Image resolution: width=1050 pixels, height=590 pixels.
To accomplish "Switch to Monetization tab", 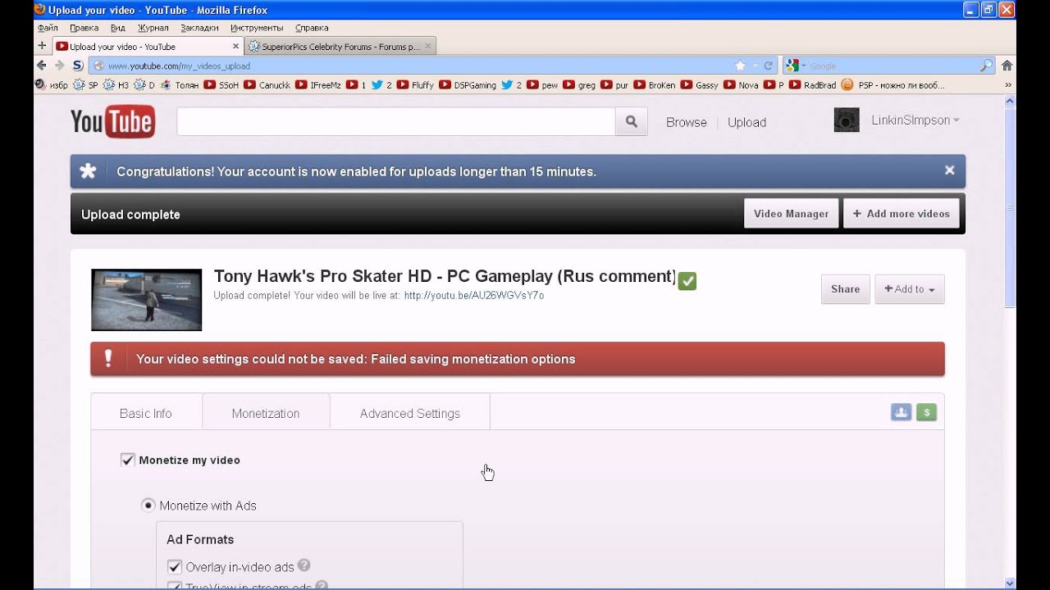I will coord(266,413).
